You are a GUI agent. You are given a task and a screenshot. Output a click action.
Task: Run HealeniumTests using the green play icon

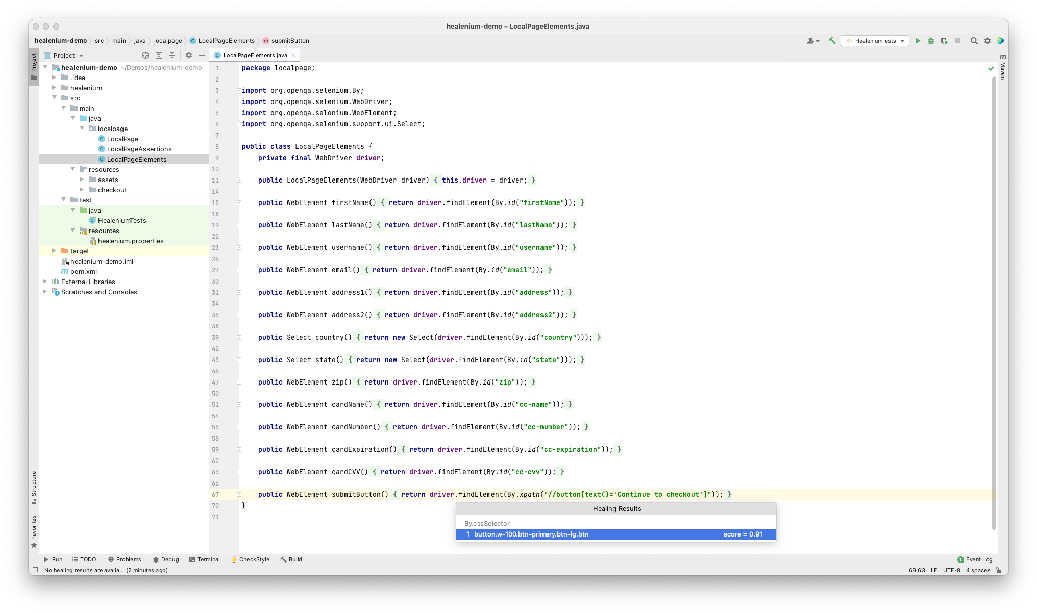point(918,41)
